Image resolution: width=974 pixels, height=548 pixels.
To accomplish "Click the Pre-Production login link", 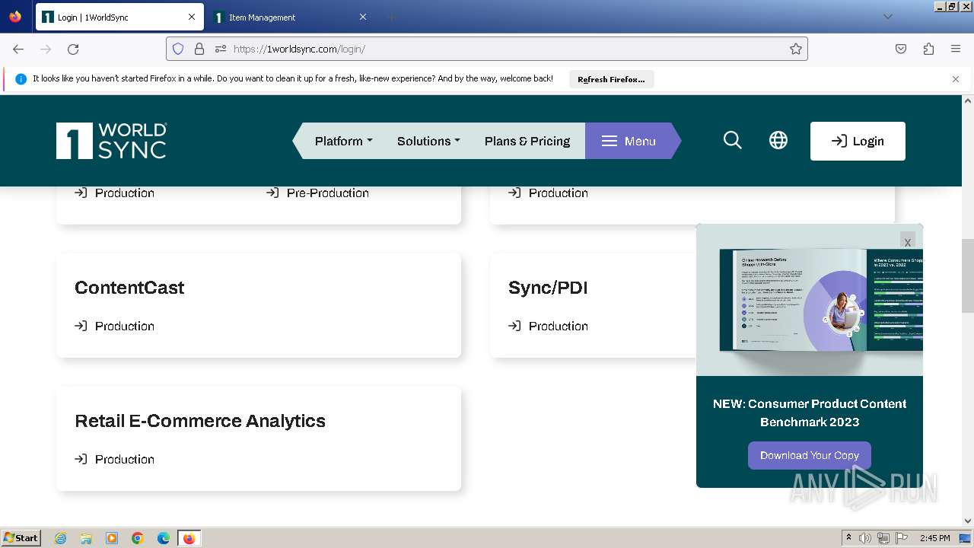I will click(x=317, y=193).
